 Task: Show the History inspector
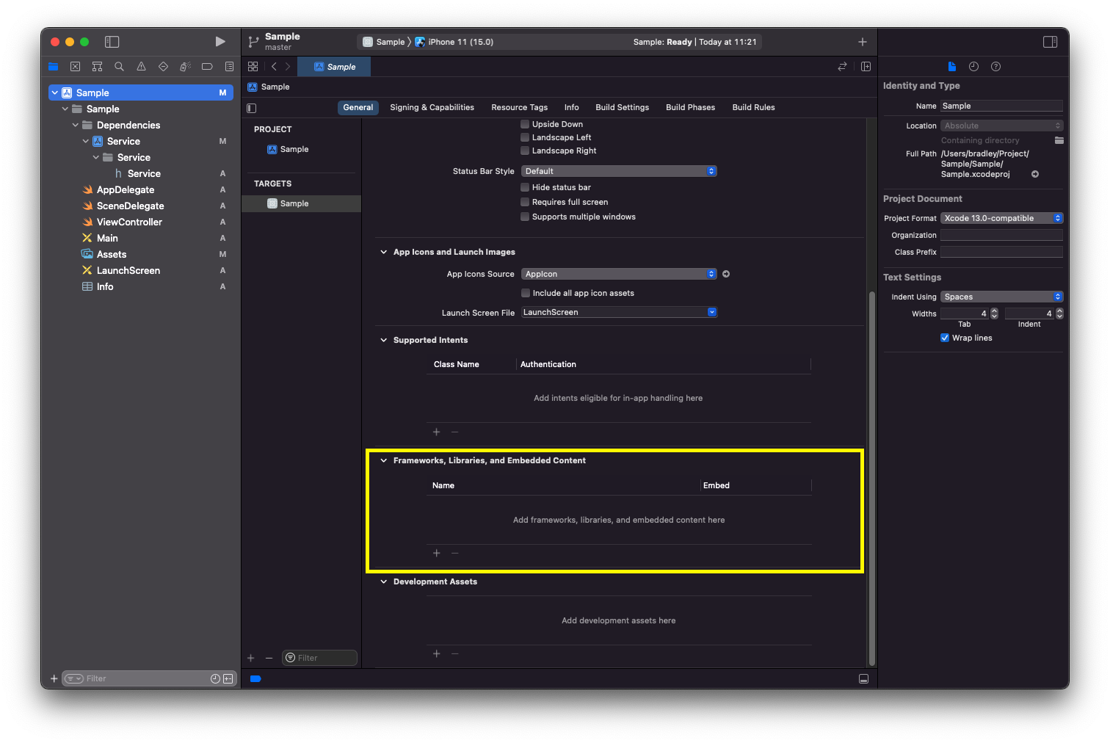click(x=973, y=67)
